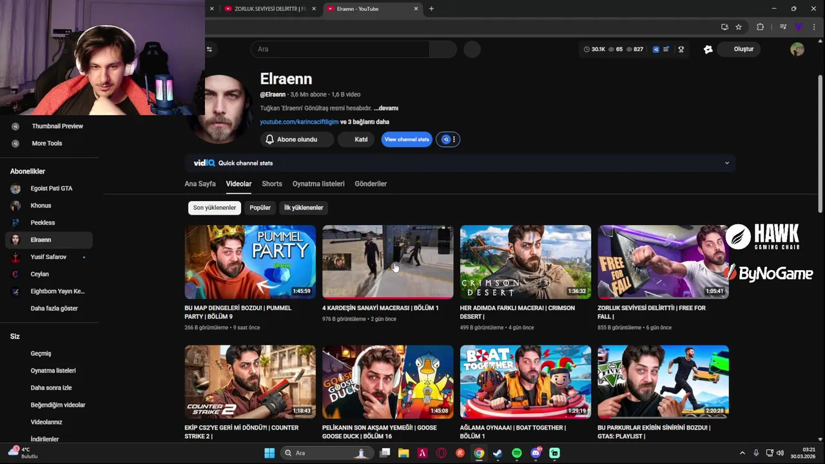The image size is (825, 464).
Task: Switch to Shorts channel tab
Action: pyautogui.click(x=272, y=184)
